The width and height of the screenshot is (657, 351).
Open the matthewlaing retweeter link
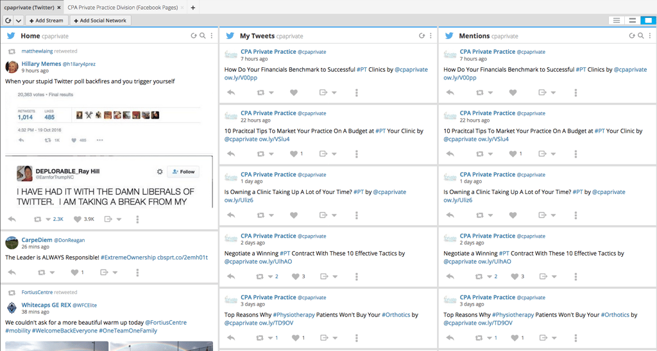click(37, 51)
